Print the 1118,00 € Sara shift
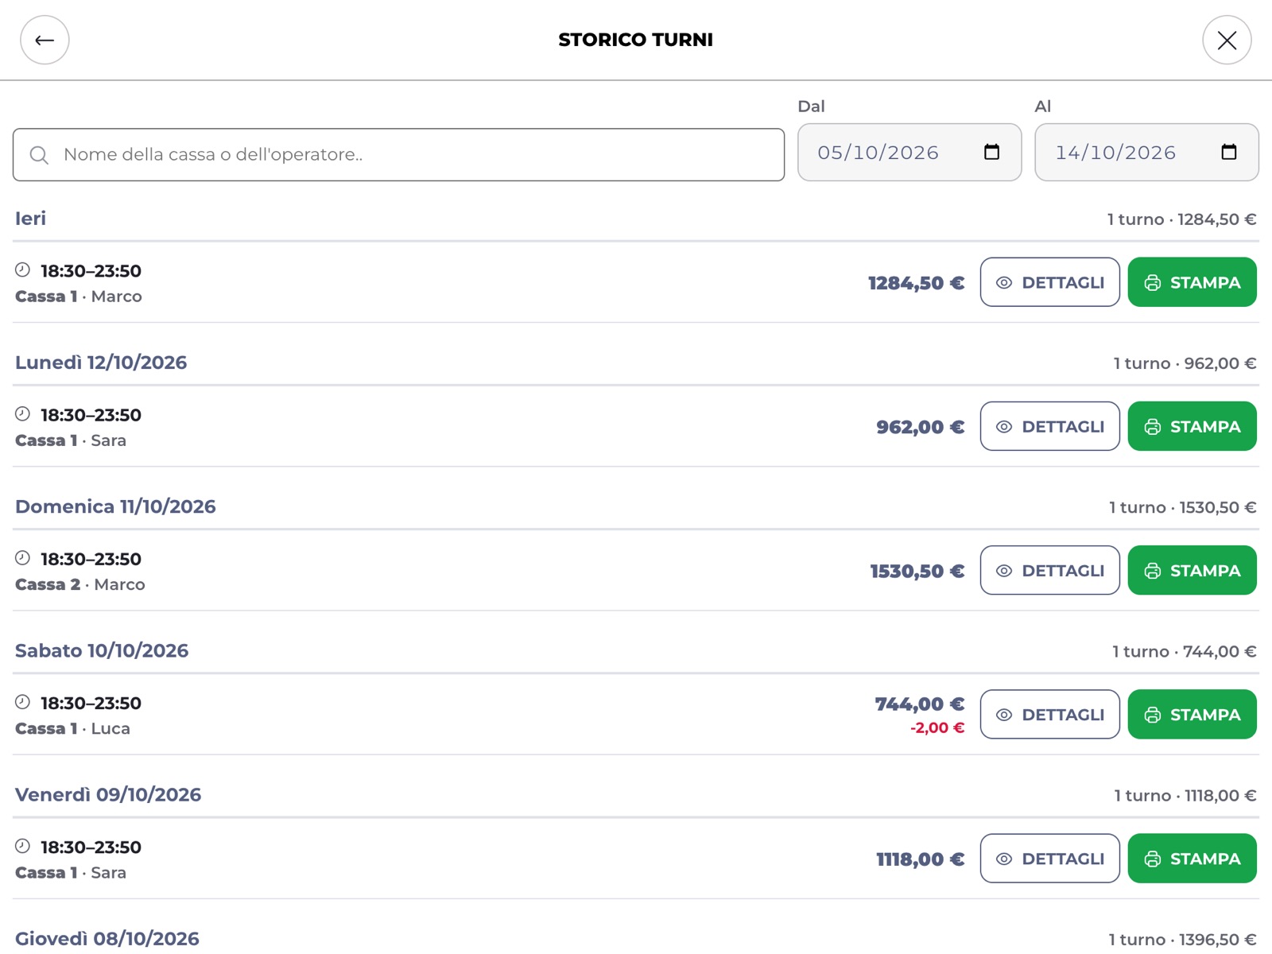 coord(1192,859)
